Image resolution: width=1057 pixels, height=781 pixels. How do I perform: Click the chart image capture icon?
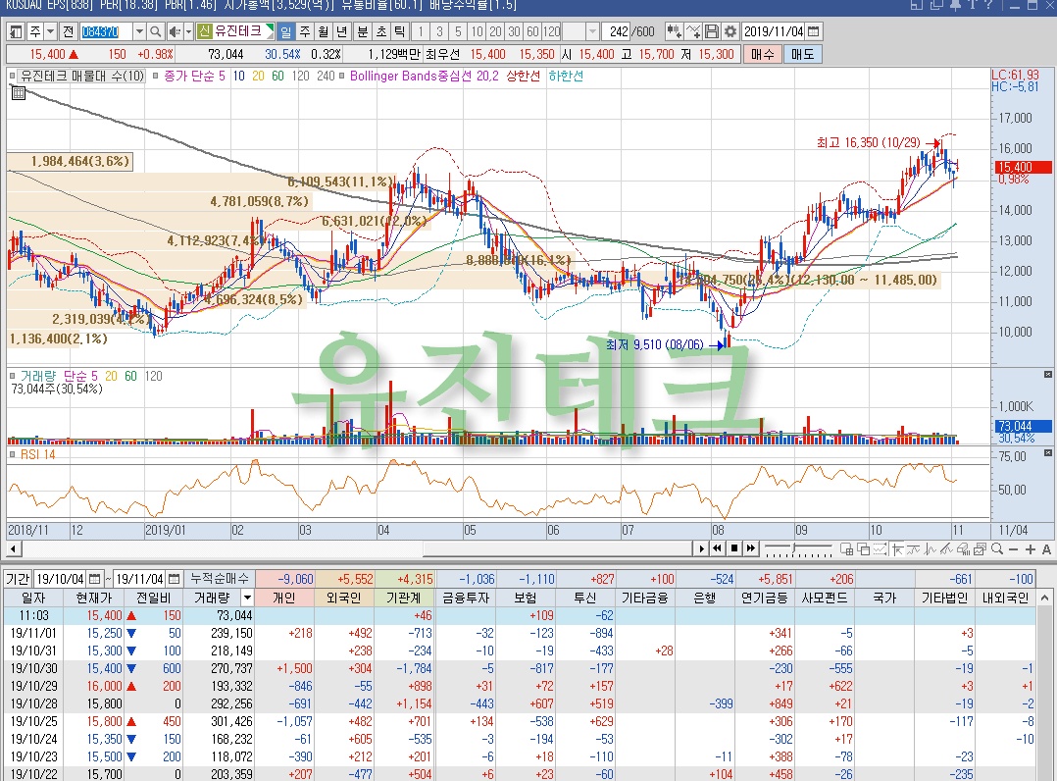(x=980, y=549)
